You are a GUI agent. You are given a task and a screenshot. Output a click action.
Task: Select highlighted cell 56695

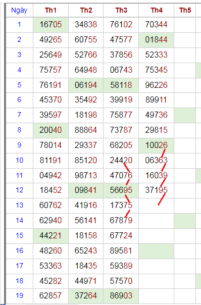[121, 190]
